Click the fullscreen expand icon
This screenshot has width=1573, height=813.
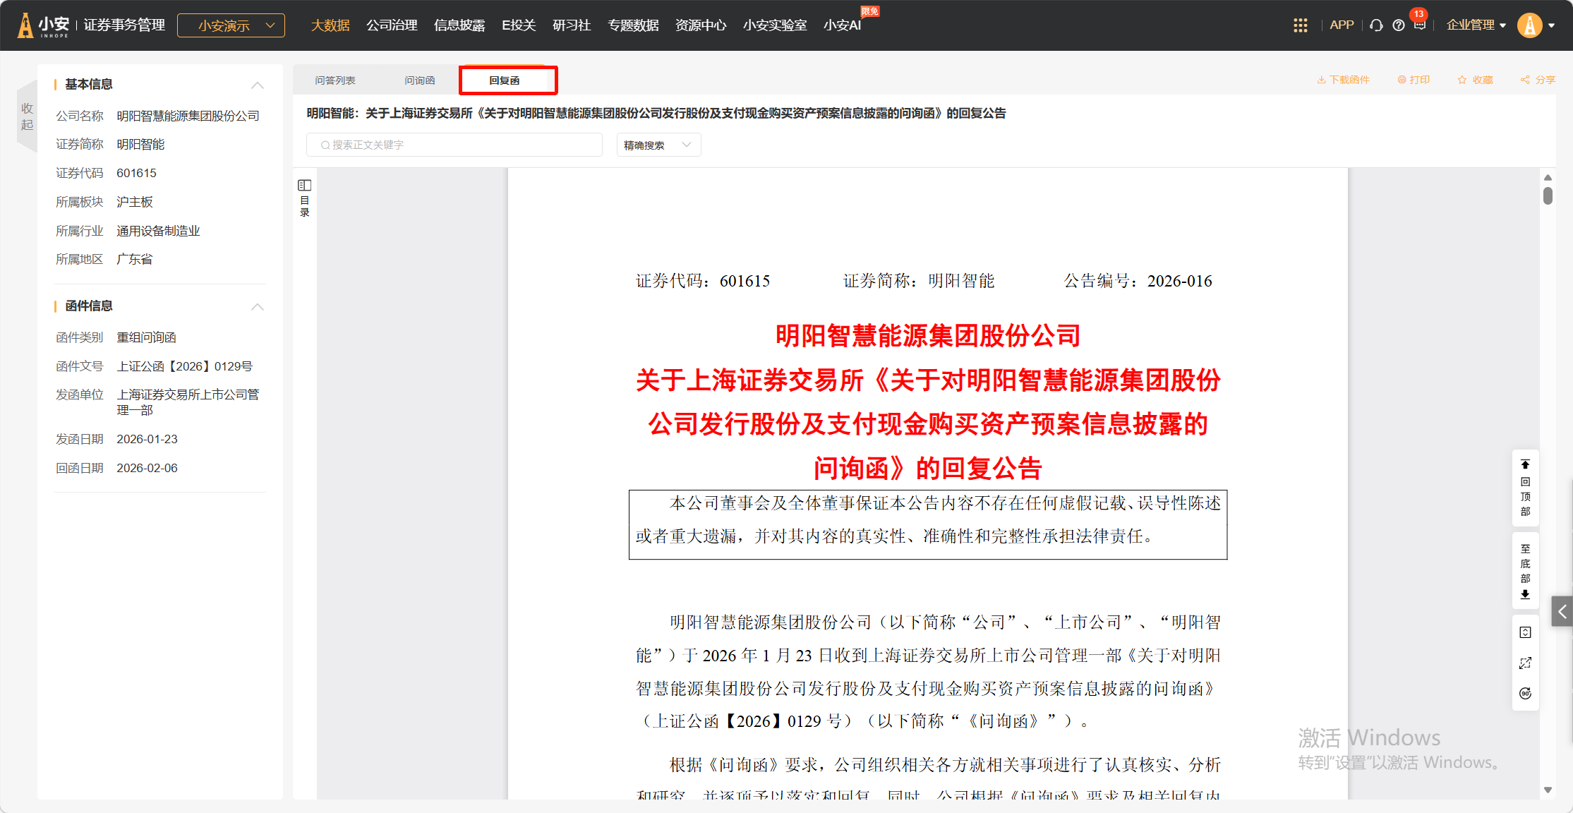[x=1525, y=663]
